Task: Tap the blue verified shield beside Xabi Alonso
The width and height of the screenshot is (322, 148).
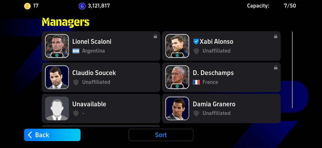Action: click(x=196, y=42)
